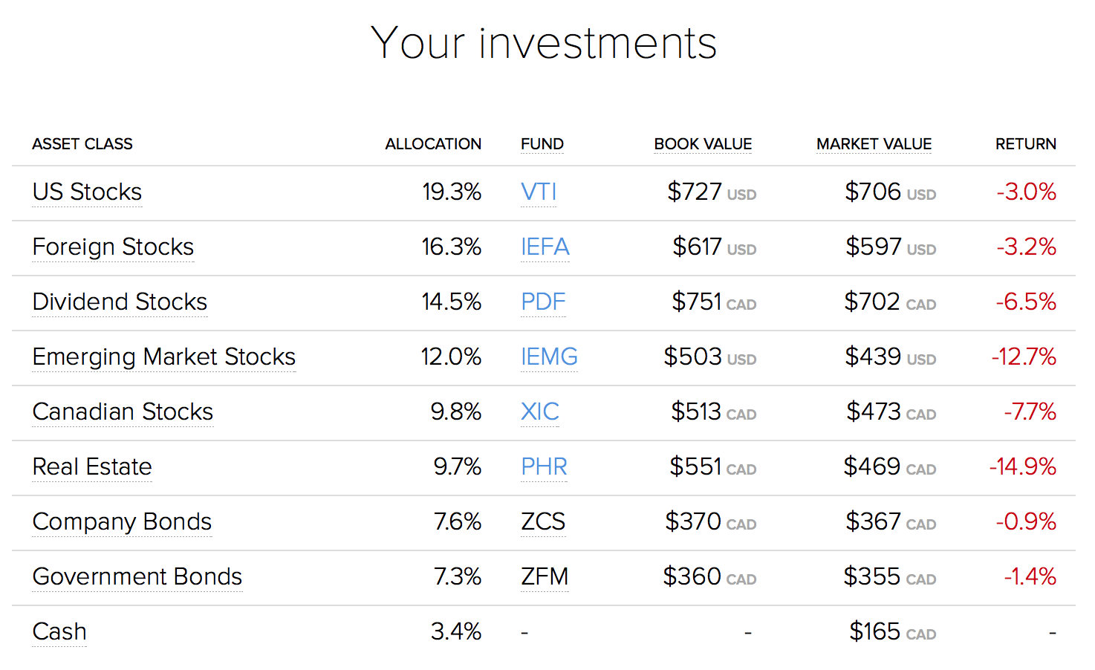Viewport: 1095px width, 670px height.
Task: Open the VTI fund link
Action: point(539,192)
